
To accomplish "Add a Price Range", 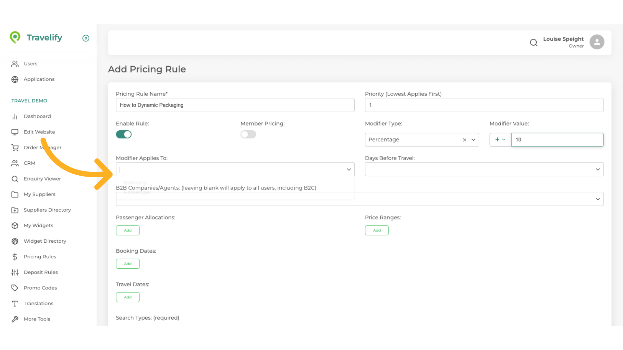I will [377, 230].
